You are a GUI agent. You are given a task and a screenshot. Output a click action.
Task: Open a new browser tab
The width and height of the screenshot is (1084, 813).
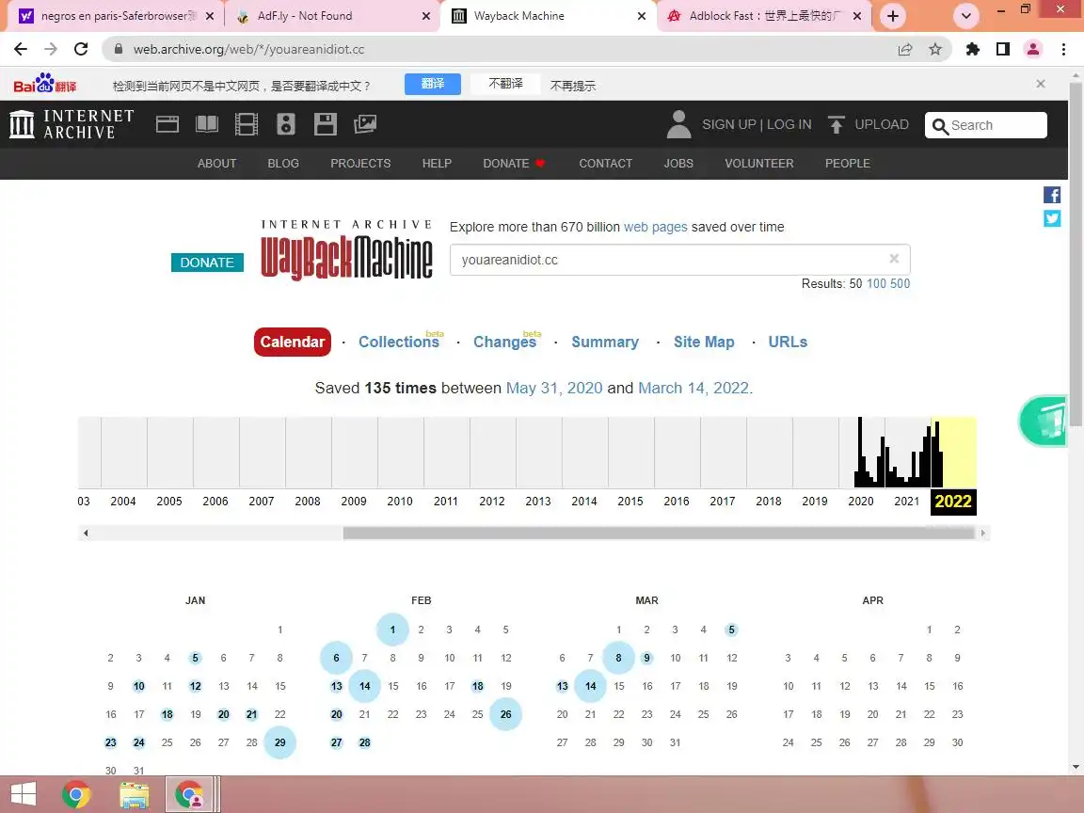pyautogui.click(x=892, y=16)
